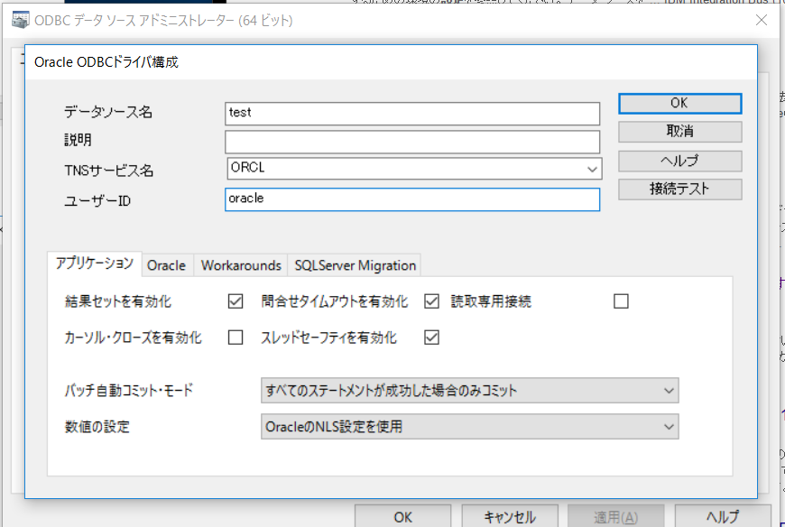Viewport: 785px width, 527px height.
Task: Click the データソース名 field containing test
Action: [412, 114]
